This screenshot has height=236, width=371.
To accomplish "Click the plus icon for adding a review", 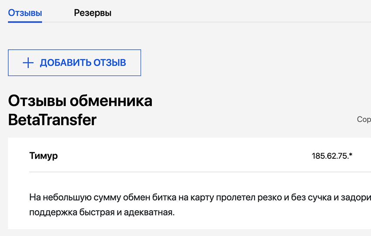I will click(28, 63).
